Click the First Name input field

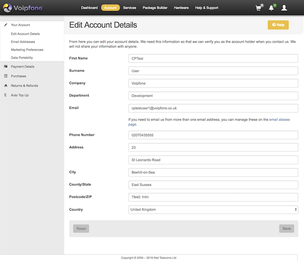pos(213,58)
